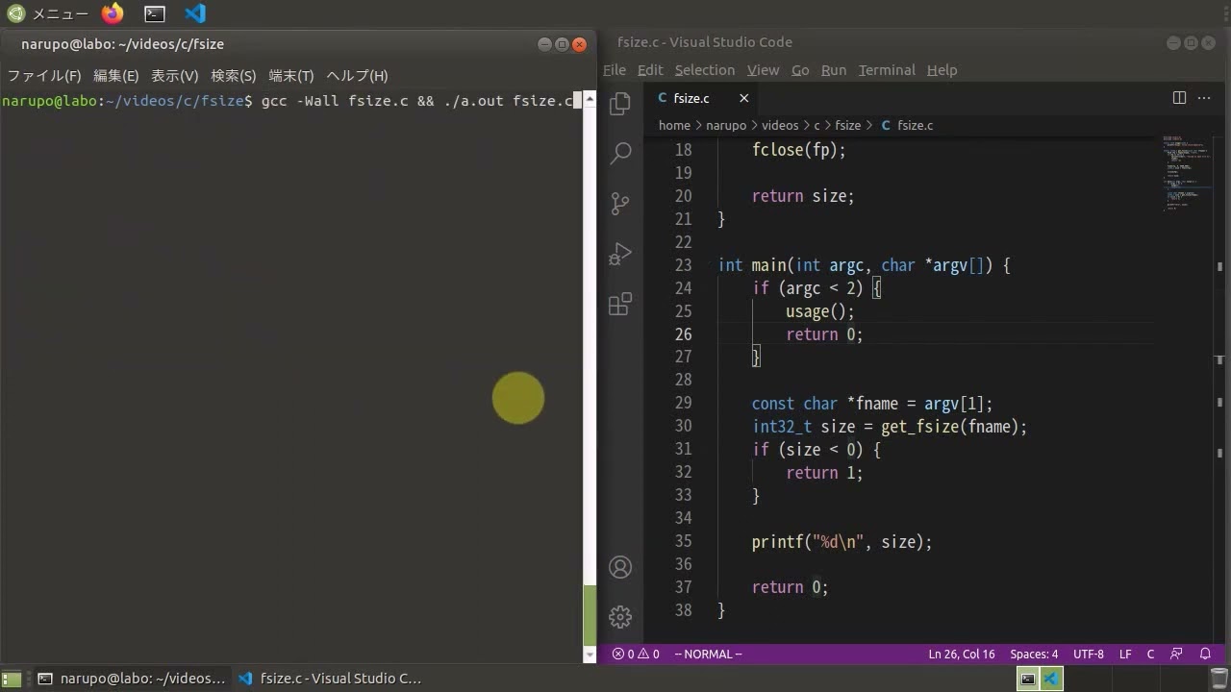Open 編集(E) menu in terminal window
Image resolution: width=1231 pixels, height=692 pixels.
tap(116, 76)
